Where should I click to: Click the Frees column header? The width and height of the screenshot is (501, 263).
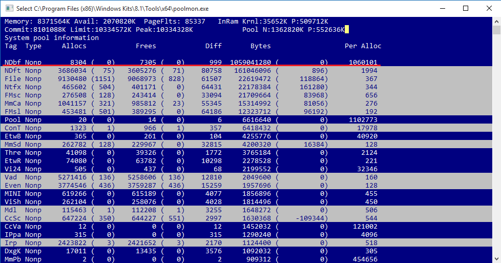145,46
